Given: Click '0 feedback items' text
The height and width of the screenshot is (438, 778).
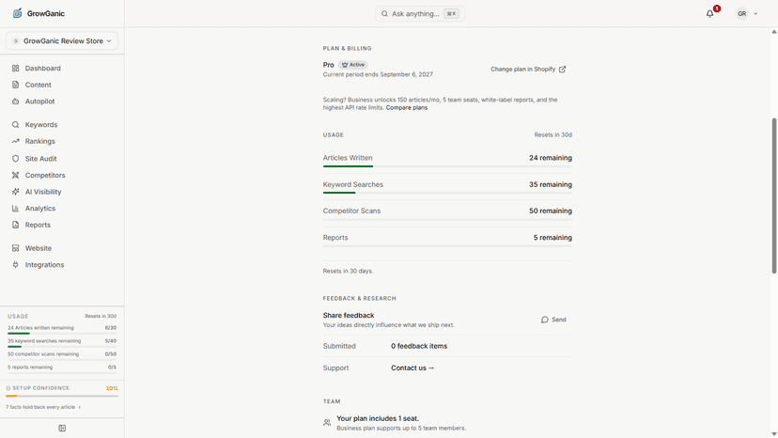Looking at the screenshot, I should pyautogui.click(x=419, y=346).
